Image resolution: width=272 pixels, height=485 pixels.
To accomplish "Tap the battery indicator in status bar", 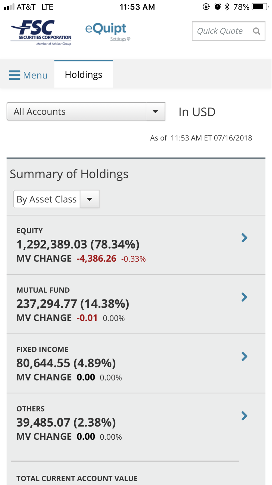I will (x=259, y=7).
